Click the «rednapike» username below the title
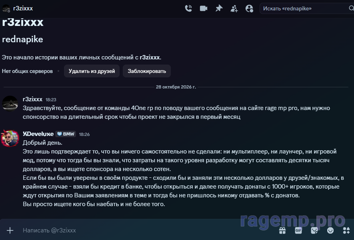Screen dimensions: 354x240 22,39
